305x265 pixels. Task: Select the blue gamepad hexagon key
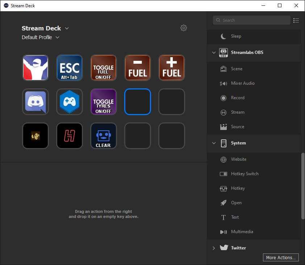click(x=70, y=102)
